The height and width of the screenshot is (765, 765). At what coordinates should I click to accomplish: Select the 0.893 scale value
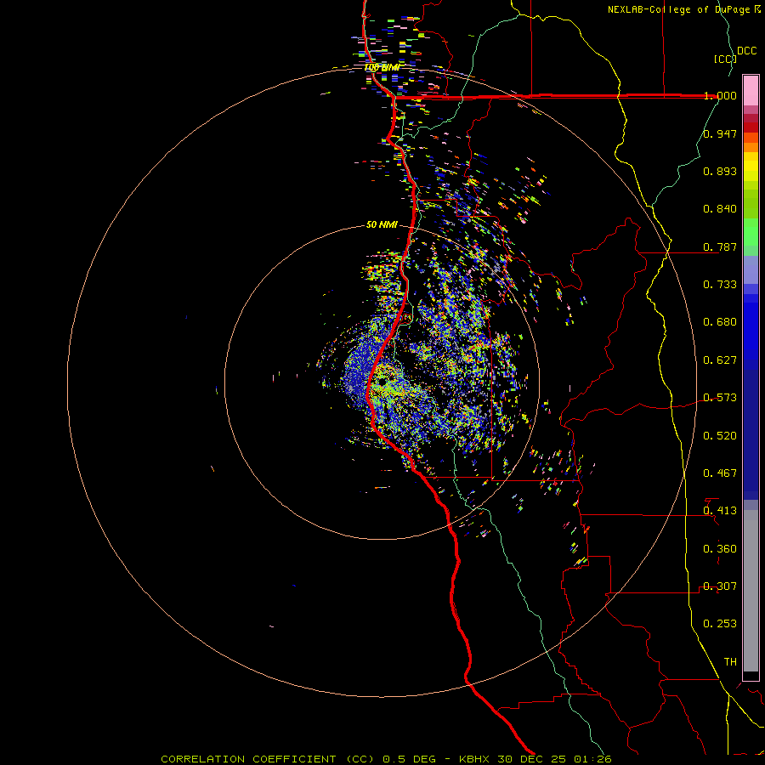click(x=720, y=171)
